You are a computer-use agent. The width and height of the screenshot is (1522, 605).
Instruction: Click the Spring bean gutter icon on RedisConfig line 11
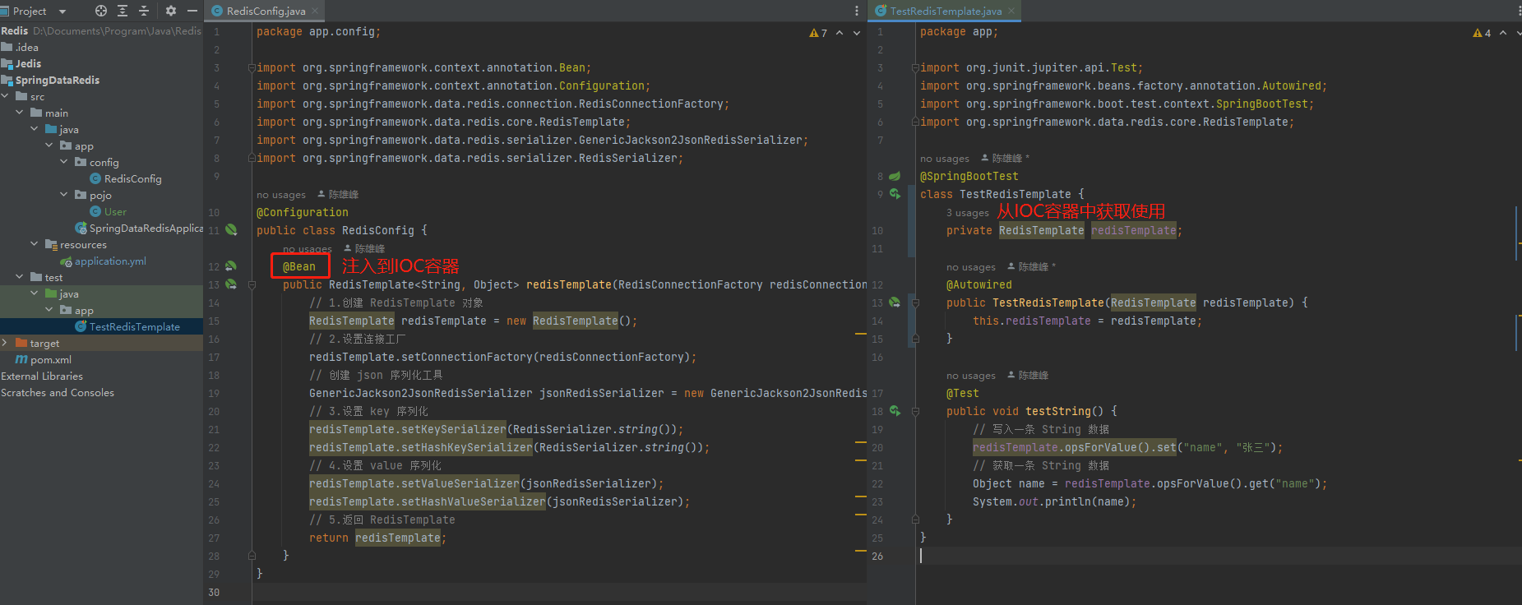231,230
